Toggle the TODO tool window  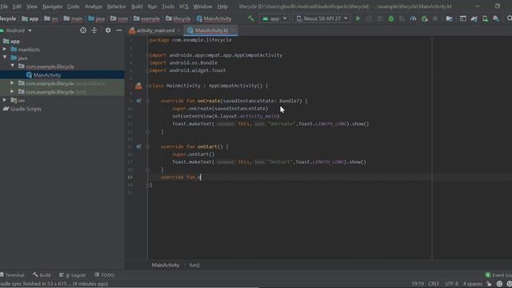pos(105,275)
